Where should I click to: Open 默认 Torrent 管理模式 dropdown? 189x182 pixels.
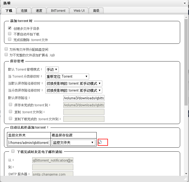click(52, 70)
